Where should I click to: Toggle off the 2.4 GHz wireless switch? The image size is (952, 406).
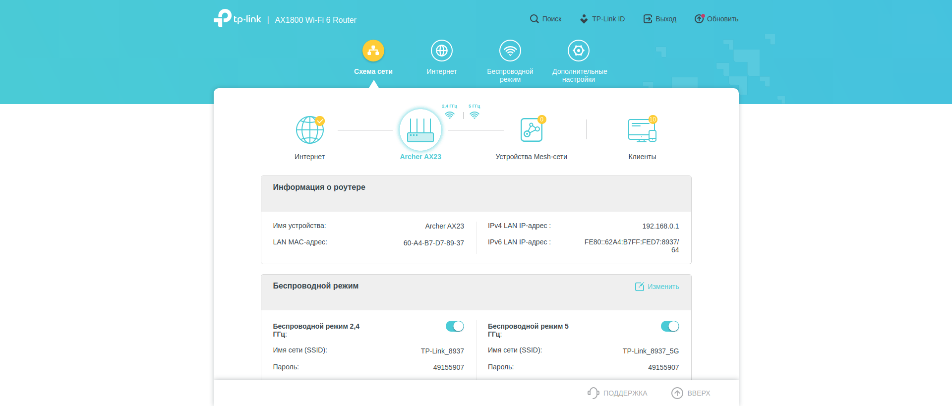coord(455,326)
